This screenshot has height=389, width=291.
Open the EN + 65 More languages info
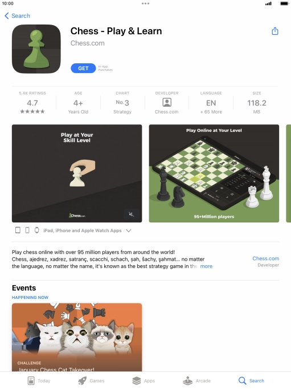(x=211, y=103)
